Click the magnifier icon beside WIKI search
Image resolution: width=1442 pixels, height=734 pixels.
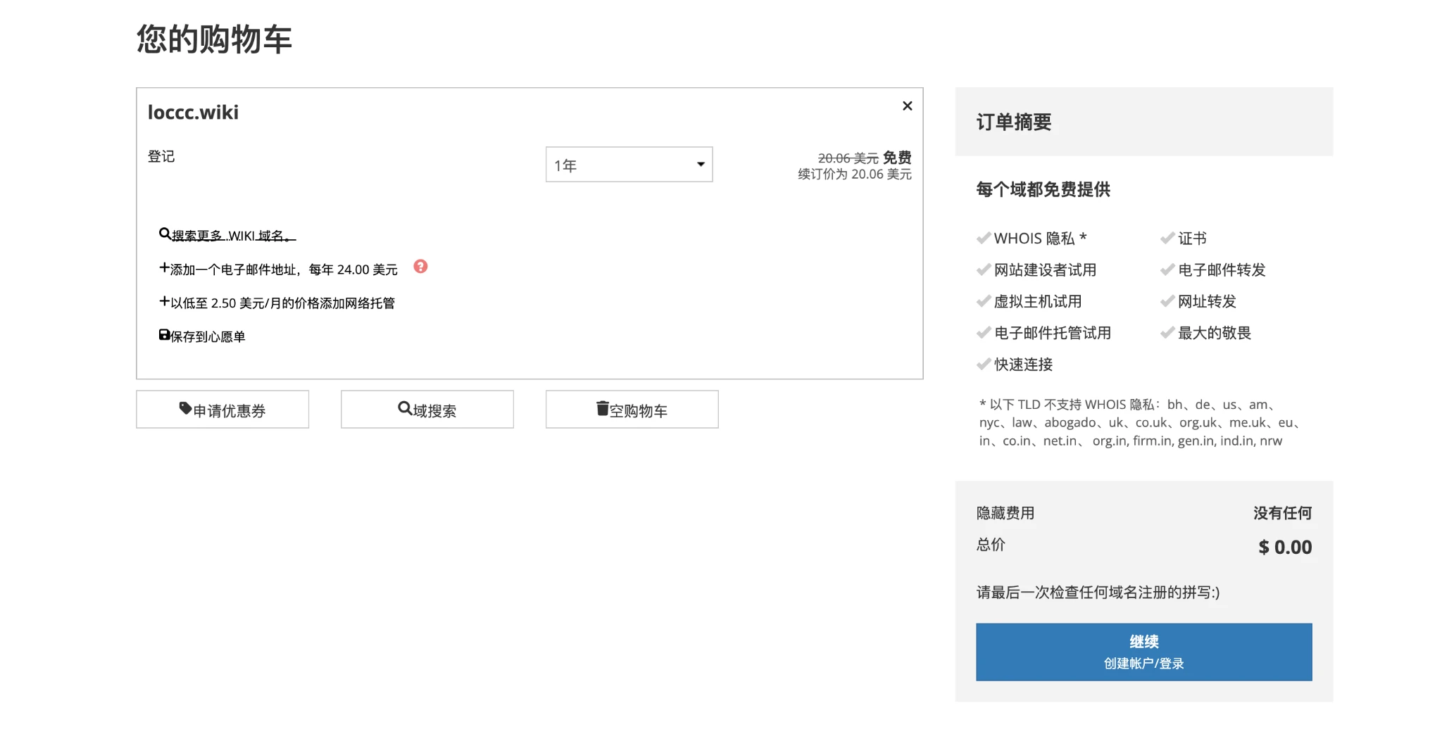tap(164, 234)
